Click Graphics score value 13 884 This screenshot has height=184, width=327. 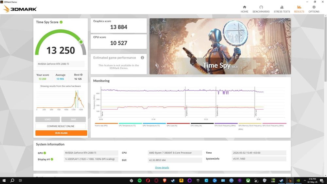pos(119,27)
